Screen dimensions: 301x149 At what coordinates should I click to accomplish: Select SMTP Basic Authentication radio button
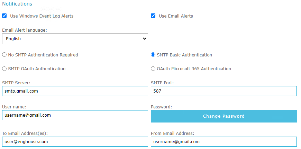(153, 55)
